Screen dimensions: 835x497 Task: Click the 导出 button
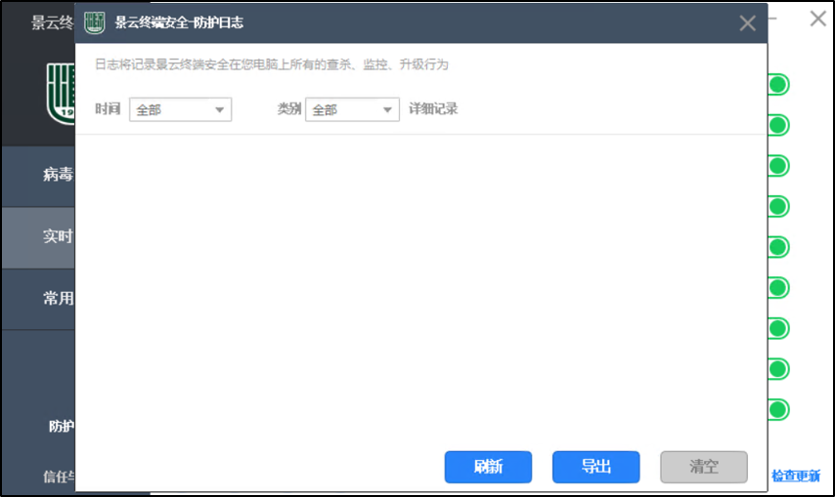point(595,467)
